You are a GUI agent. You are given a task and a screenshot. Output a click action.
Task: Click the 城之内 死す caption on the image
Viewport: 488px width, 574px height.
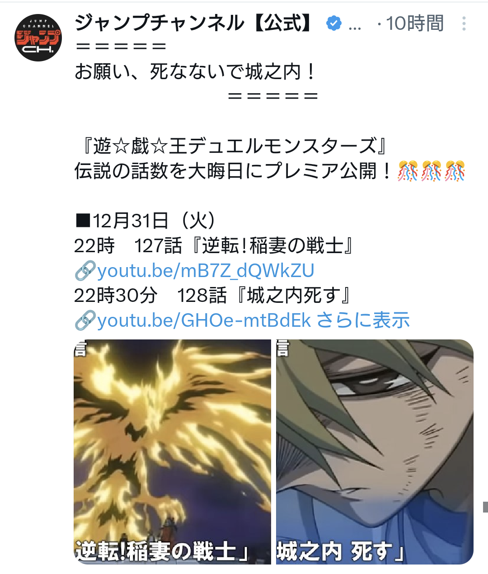point(340,551)
